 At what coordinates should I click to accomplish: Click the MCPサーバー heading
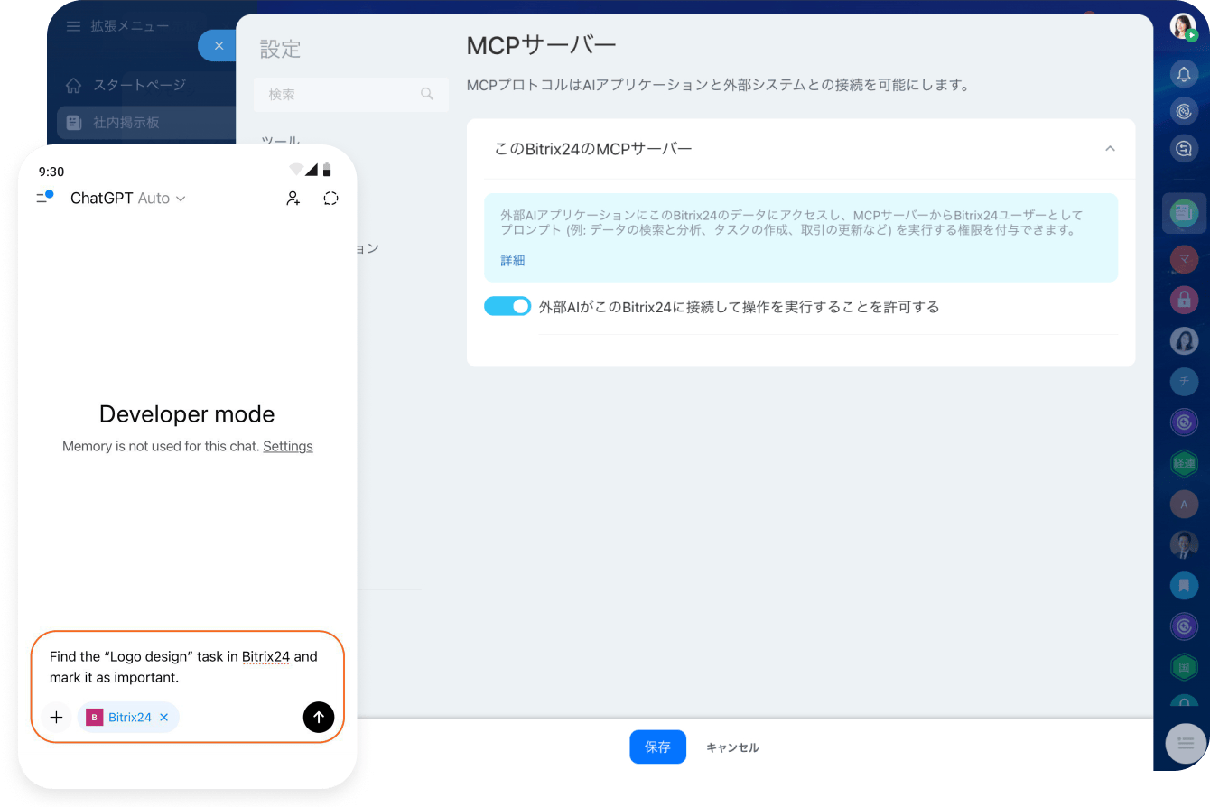541,45
